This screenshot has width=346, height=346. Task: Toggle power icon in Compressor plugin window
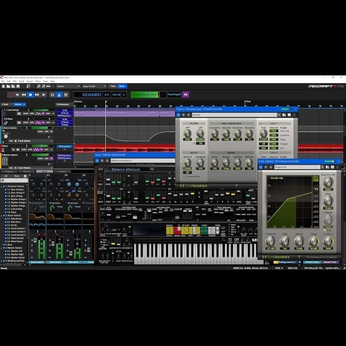coord(261,167)
